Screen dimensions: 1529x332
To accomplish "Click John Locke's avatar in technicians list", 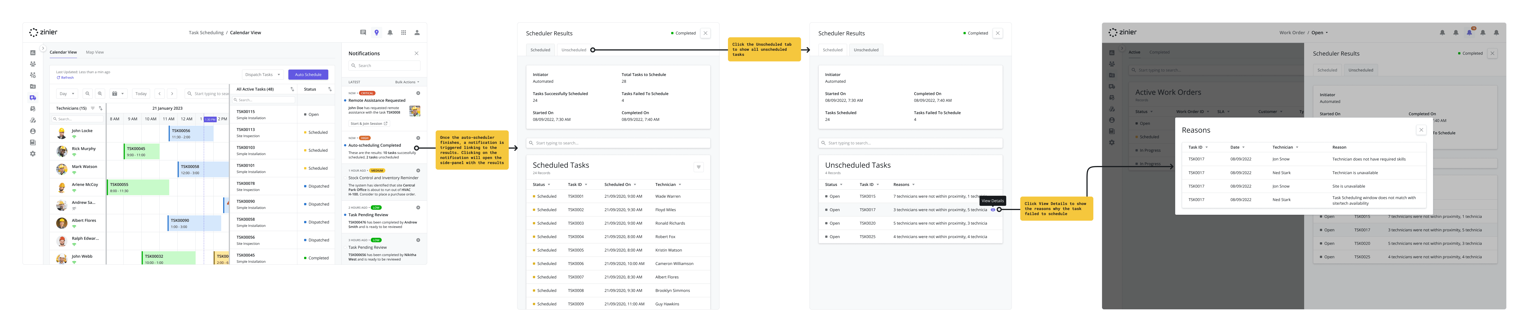I will 62,133.
